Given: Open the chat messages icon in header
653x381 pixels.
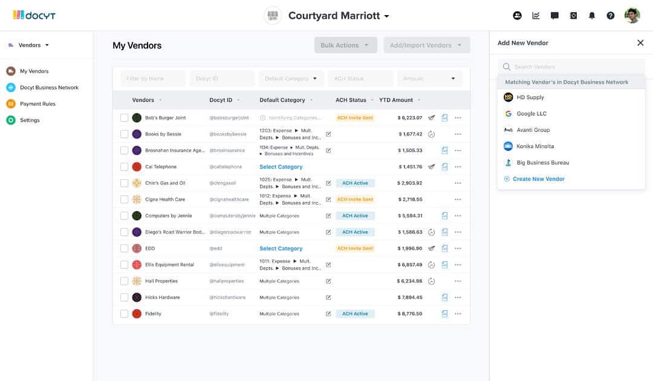Looking at the screenshot, I should 554,16.
